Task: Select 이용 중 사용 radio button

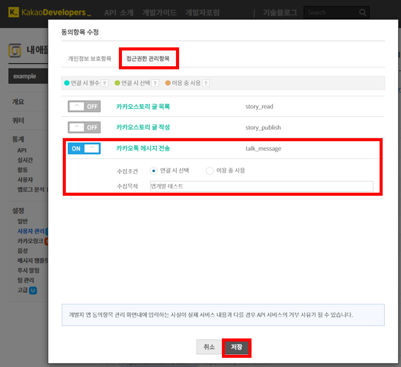Action: [210, 171]
